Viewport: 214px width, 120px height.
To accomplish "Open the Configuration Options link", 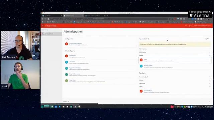I will point(76,43).
